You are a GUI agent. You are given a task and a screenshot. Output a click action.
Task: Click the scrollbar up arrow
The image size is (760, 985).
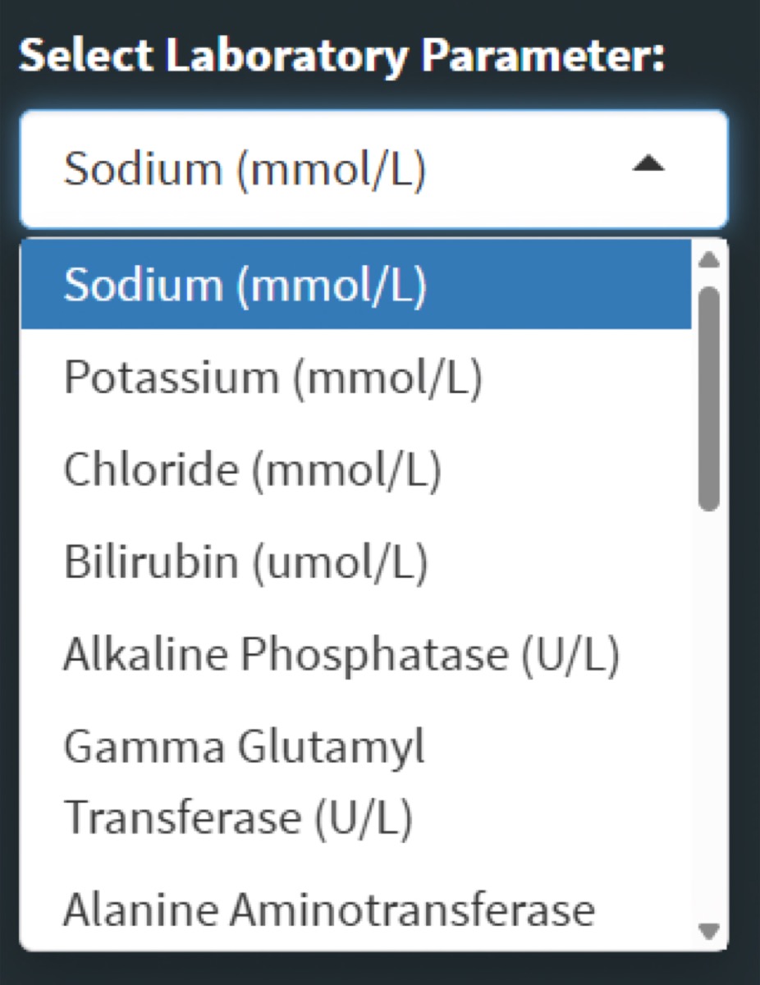(x=709, y=260)
